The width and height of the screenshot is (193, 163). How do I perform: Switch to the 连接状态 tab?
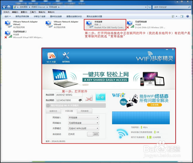point(53,111)
